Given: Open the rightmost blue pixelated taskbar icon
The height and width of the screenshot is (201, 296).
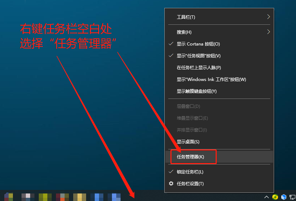Looking at the screenshot, I should coord(114,197).
